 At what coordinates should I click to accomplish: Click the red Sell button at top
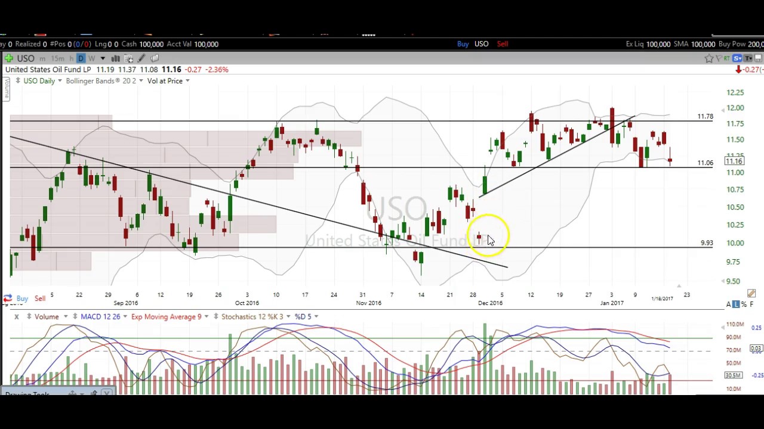(503, 44)
